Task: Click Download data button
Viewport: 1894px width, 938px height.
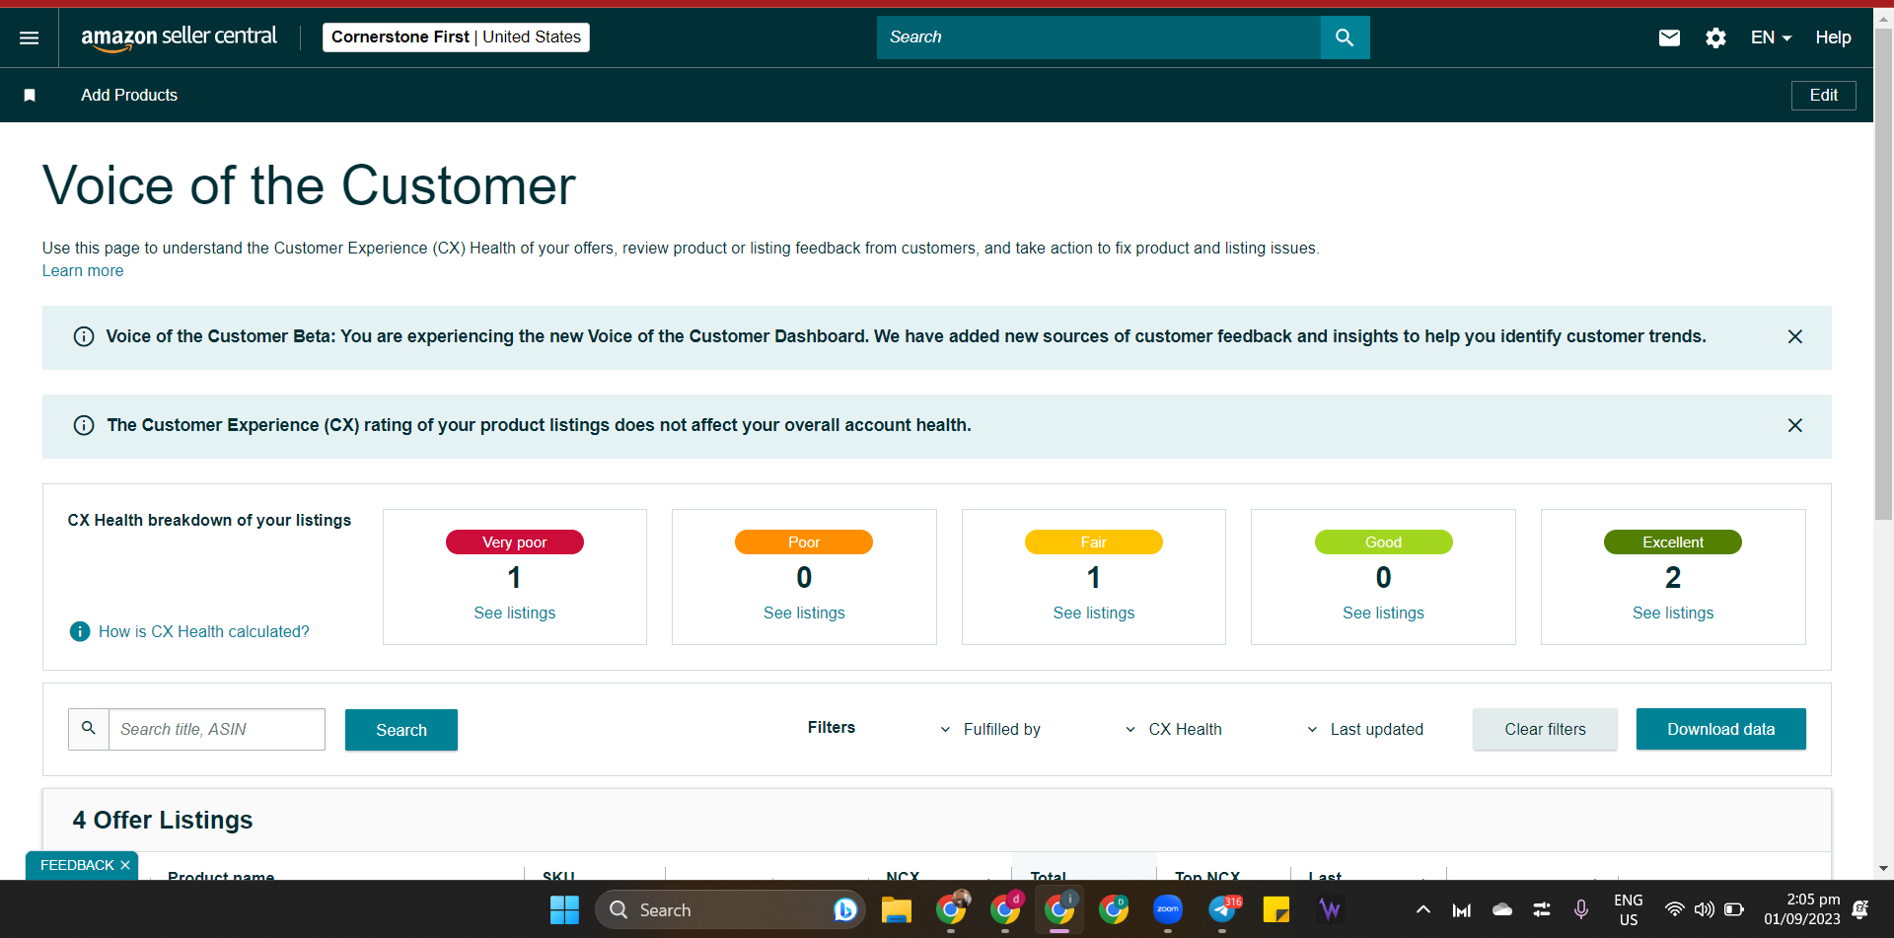Action: [1720, 729]
